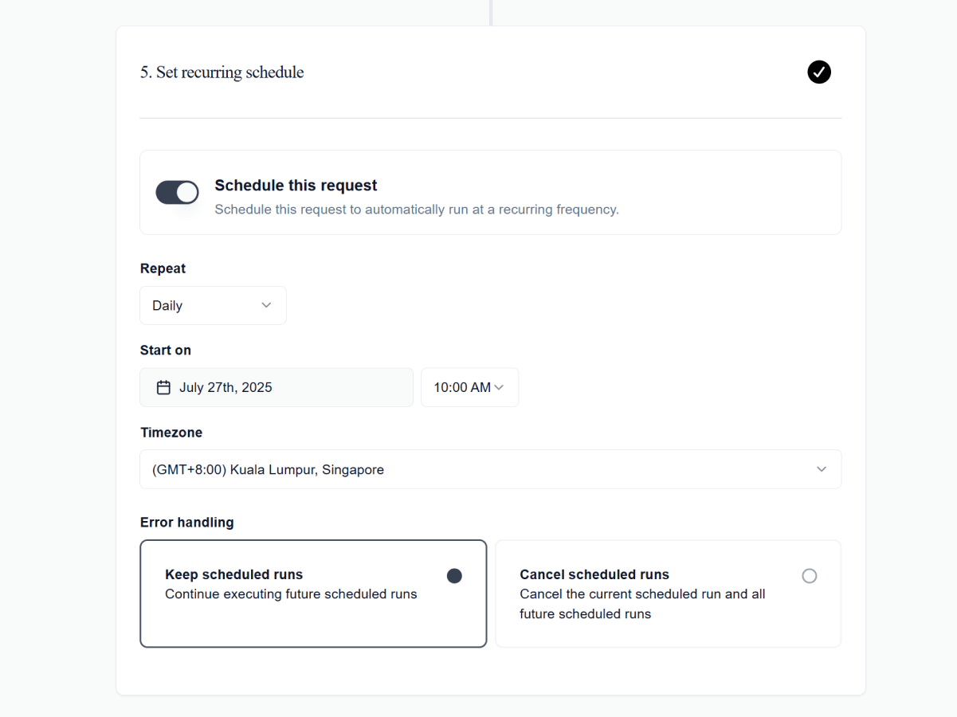Open the July 27th, 2025 date picker
The image size is (957, 717).
(x=277, y=387)
